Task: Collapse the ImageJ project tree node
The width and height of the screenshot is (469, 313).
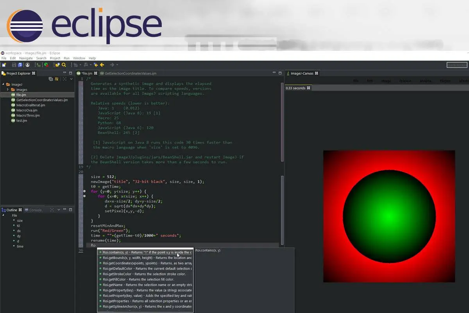Action: point(3,85)
